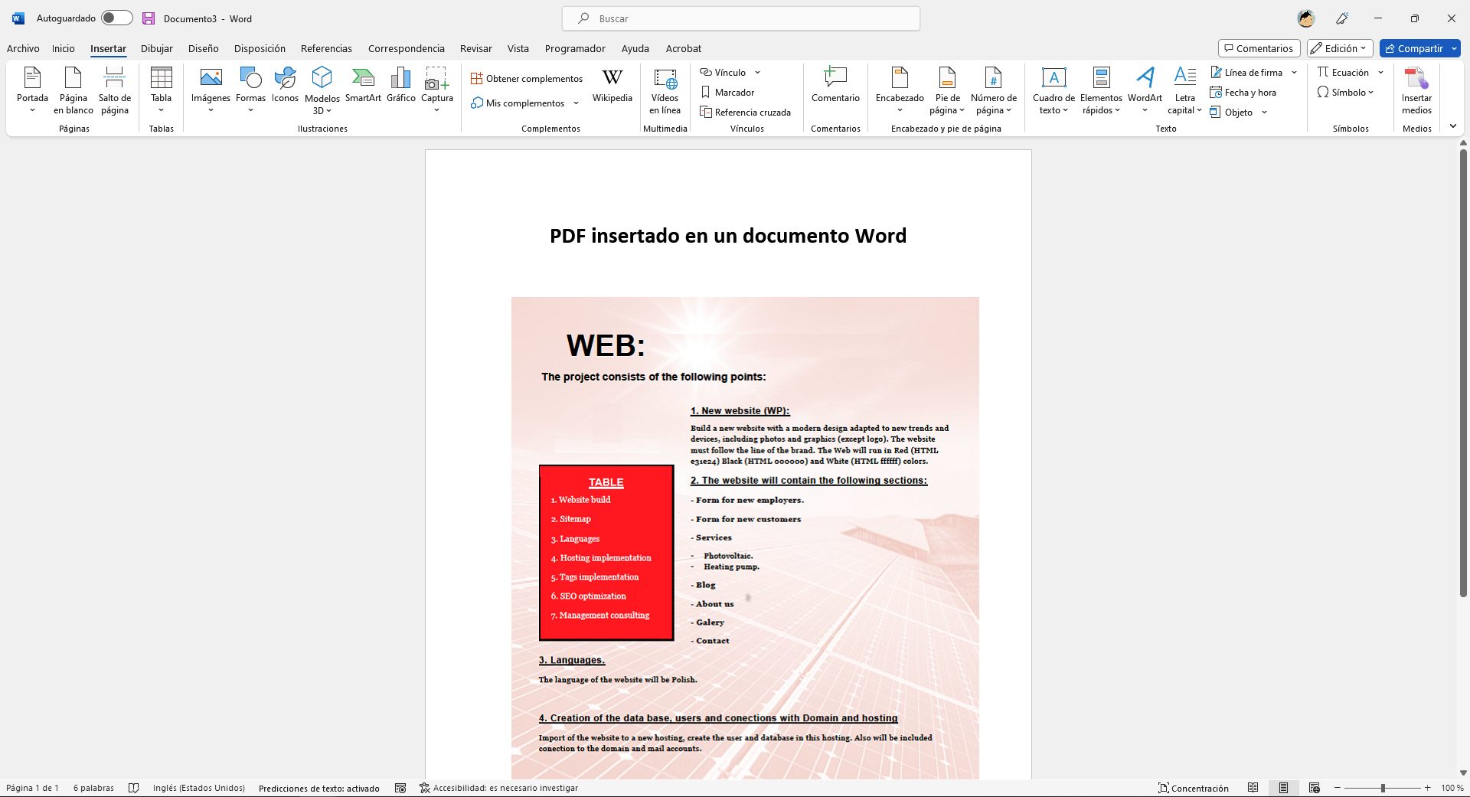The image size is (1470, 797).
Task: Expand the Ecuación dropdown arrow
Action: 1380,73
